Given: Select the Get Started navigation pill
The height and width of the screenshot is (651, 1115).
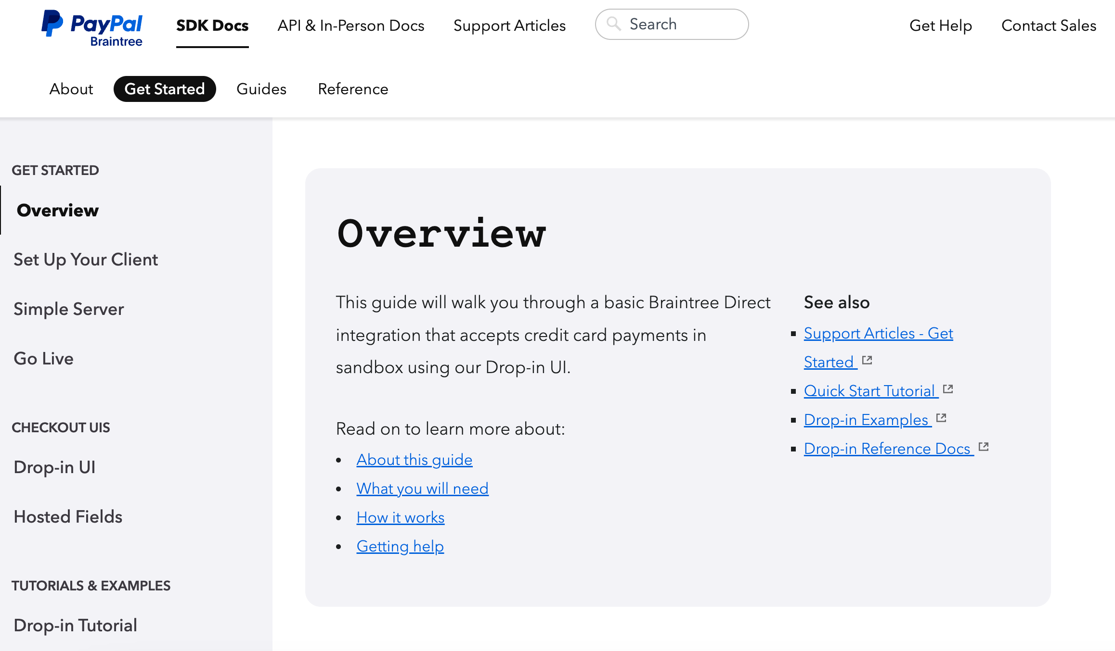Looking at the screenshot, I should [164, 88].
